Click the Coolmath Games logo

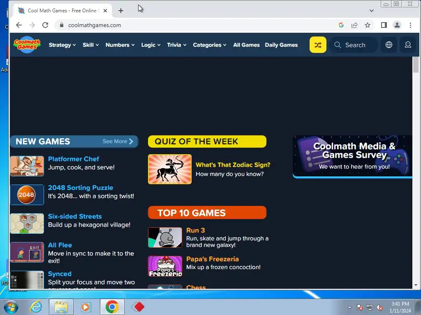[x=27, y=45]
